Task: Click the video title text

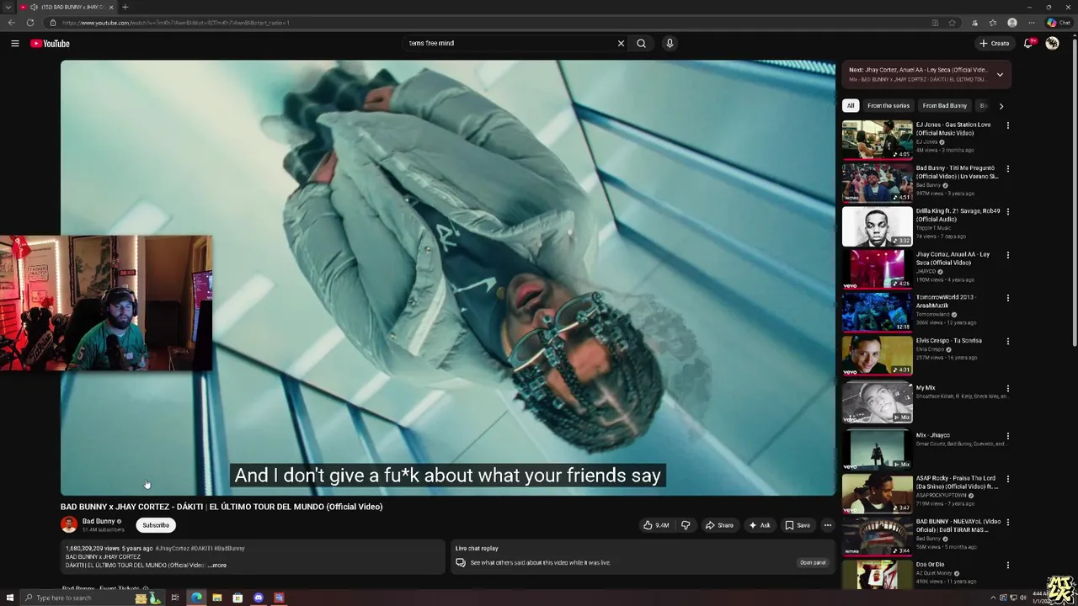Action: (221, 507)
